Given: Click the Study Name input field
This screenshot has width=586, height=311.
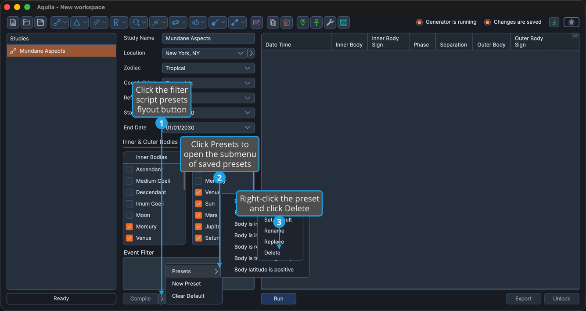Looking at the screenshot, I should coord(208,38).
